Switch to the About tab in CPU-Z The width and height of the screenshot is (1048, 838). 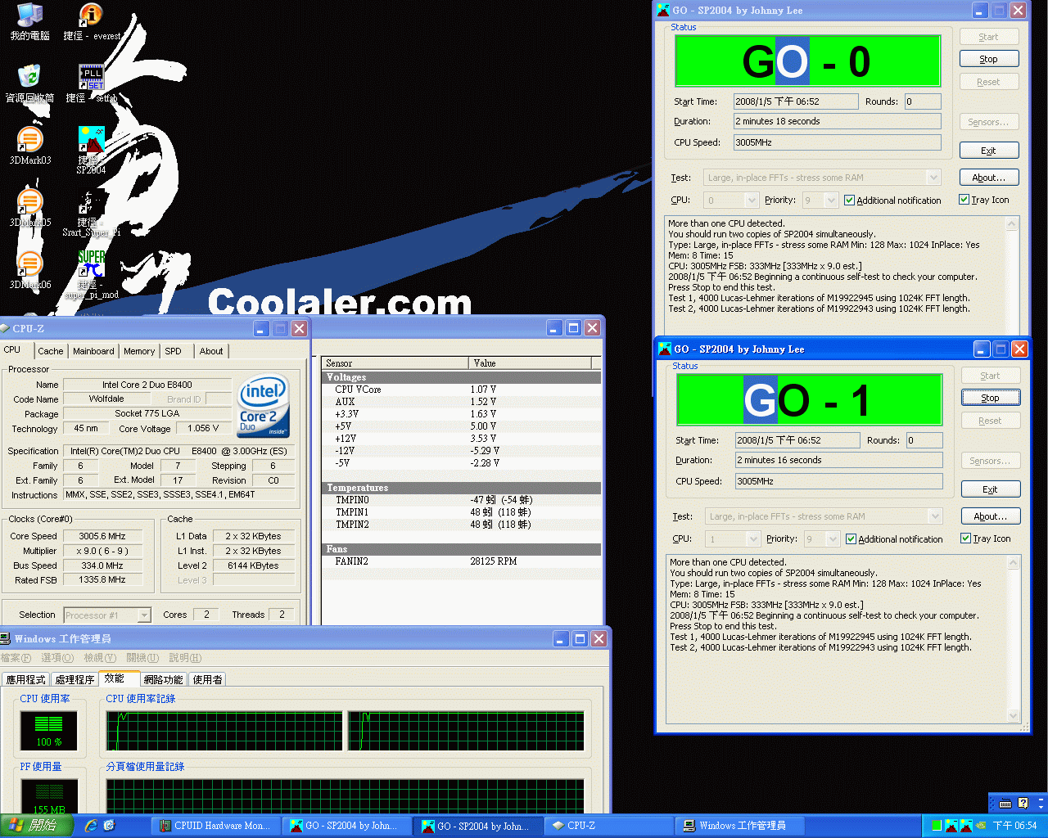pyautogui.click(x=211, y=351)
